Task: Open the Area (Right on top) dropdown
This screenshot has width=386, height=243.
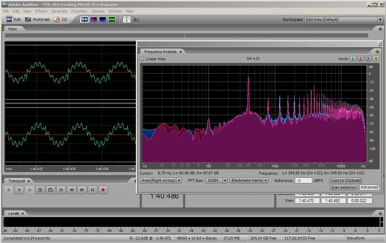Action: tap(161, 180)
